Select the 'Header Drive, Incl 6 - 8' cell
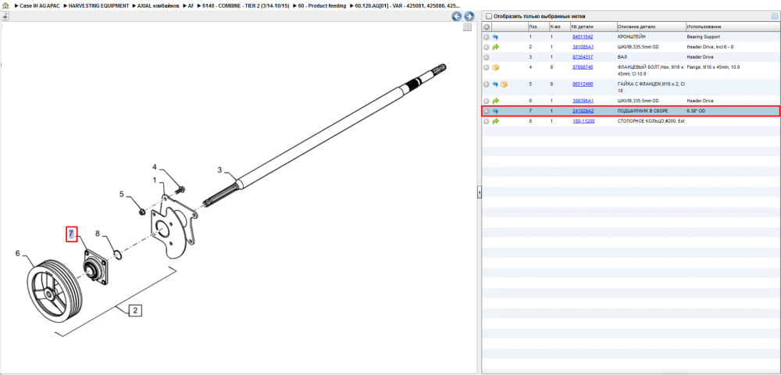This screenshot has height=375, width=781. pos(710,47)
